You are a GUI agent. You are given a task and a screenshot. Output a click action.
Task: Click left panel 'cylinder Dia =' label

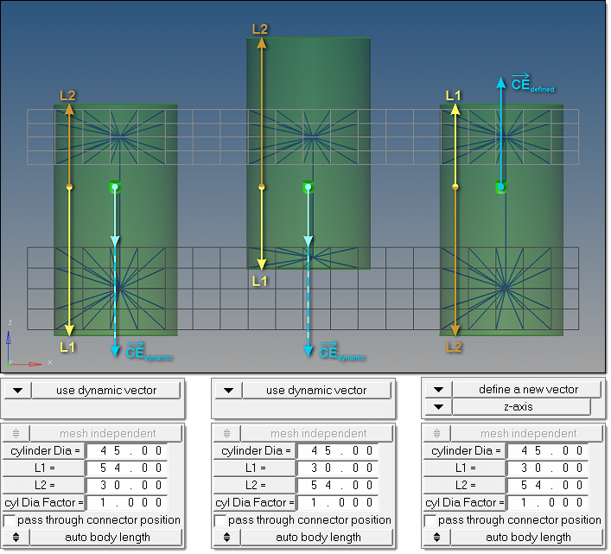[x=44, y=451]
